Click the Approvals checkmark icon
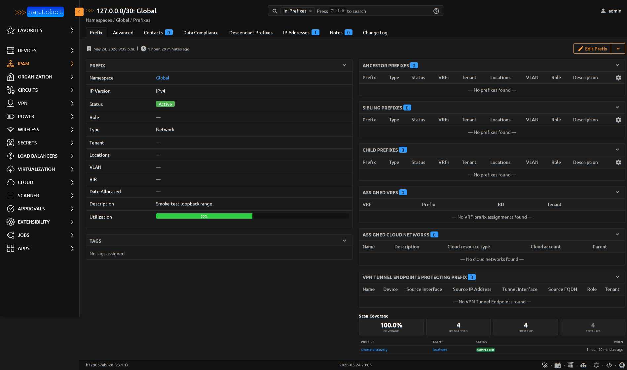This screenshot has height=370, width=627. 11,209
